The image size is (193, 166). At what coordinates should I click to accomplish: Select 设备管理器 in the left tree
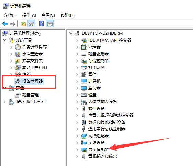[33, 81]
